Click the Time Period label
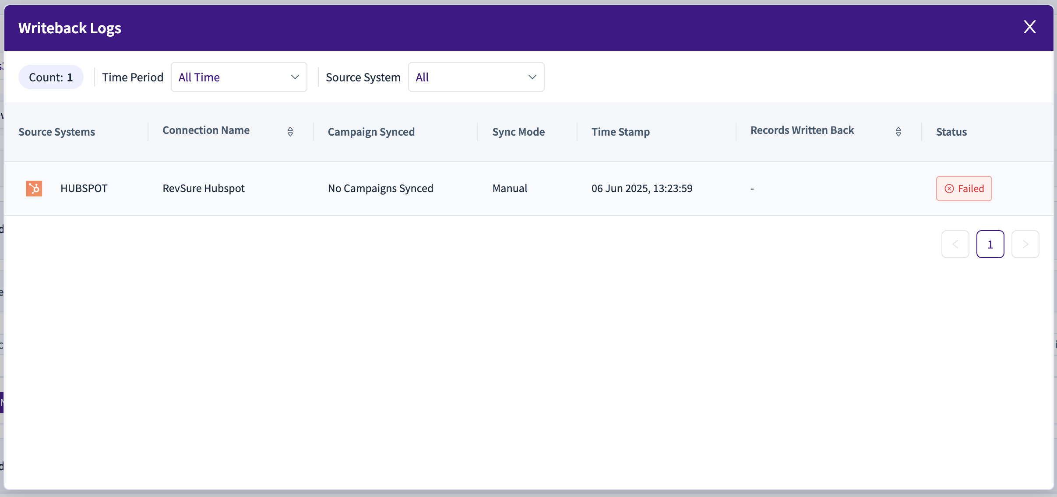The height and width of the screenshot is (497, 1057). click(x=133, y=77)
